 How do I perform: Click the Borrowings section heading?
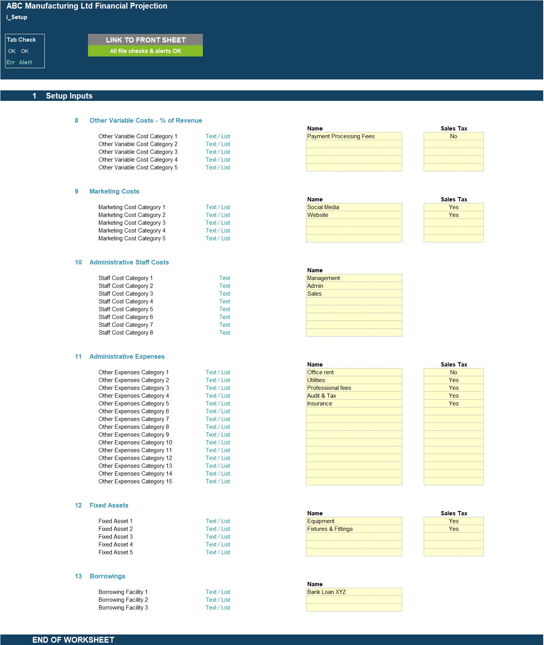click(107, 576)
